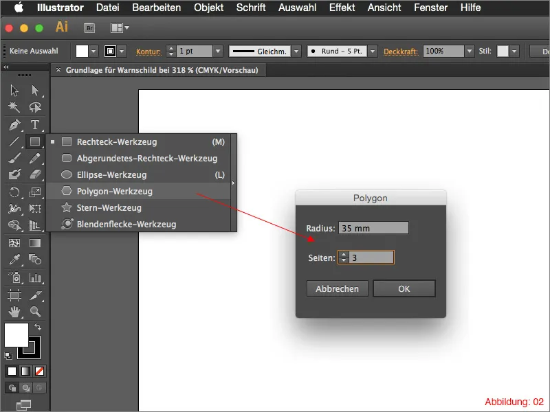Select the Blob Brush tool
The height and width of the screenshot is (412, 550).
tap(14, 174)
